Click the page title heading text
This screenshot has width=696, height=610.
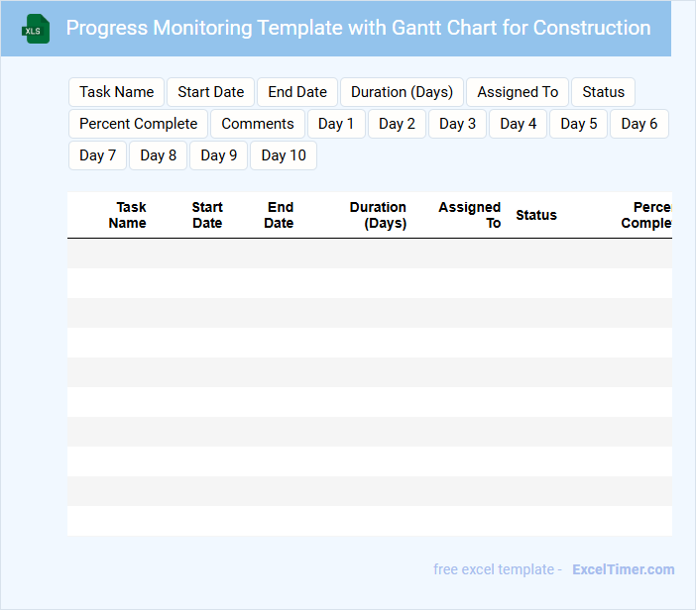[358, 28]
